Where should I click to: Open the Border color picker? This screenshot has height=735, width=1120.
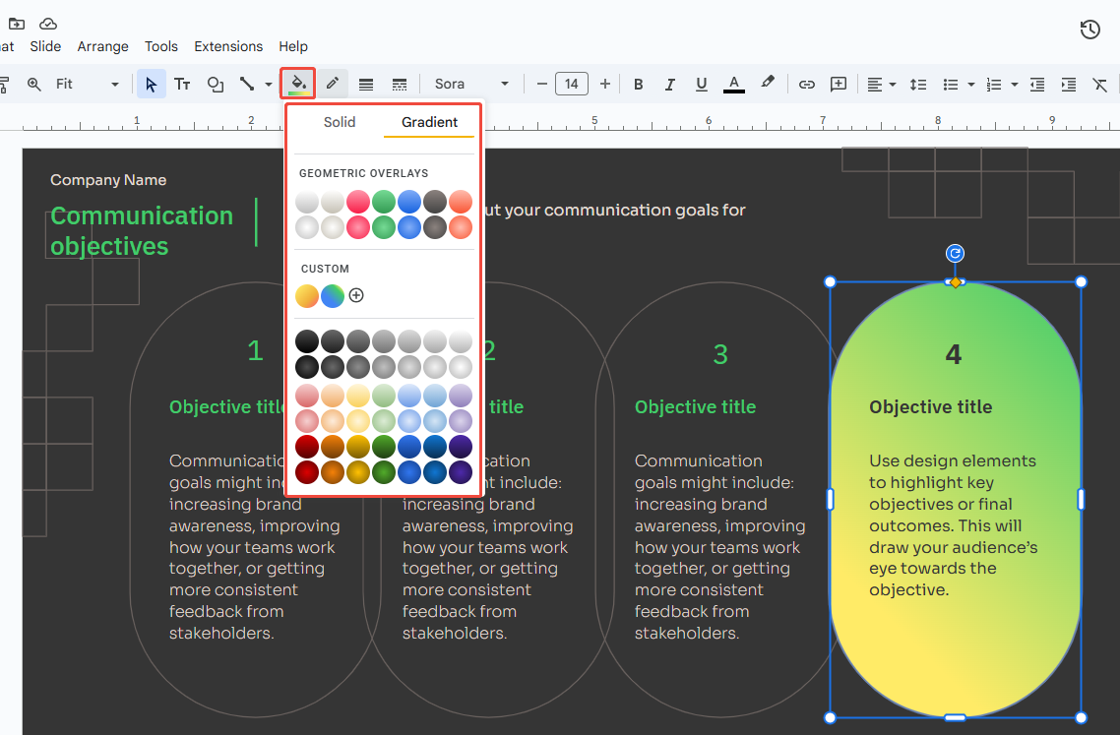coord(332,84)
